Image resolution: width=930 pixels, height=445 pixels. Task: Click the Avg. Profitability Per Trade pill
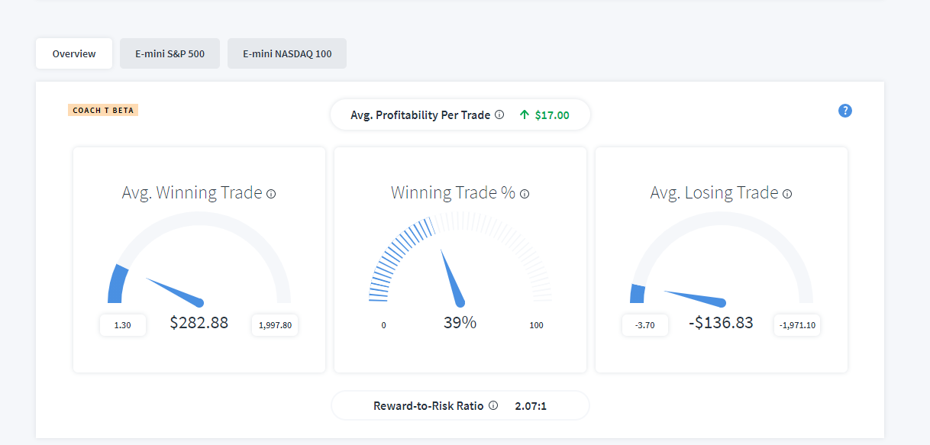click(460, 115)
